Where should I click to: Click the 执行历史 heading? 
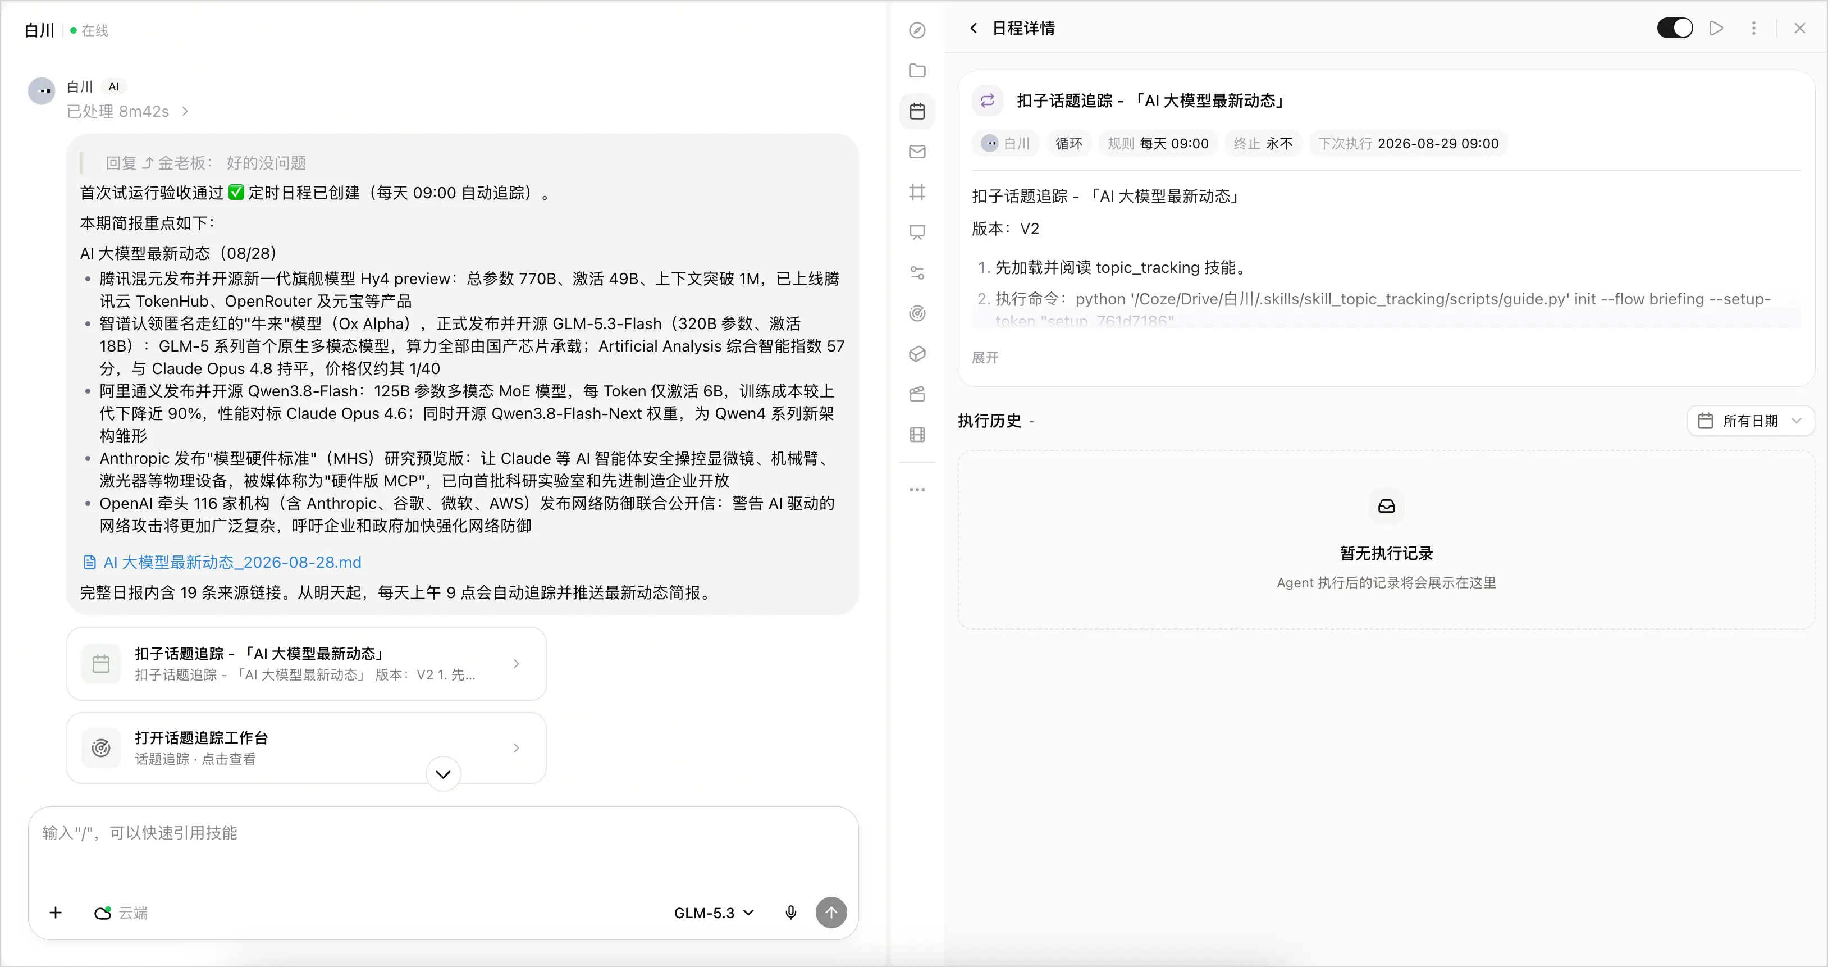coord(989,420)
